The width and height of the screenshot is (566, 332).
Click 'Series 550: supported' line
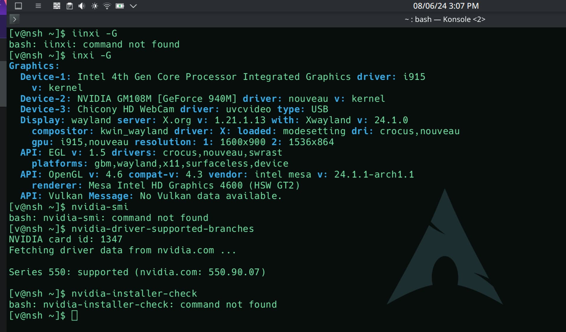[137, 272]
